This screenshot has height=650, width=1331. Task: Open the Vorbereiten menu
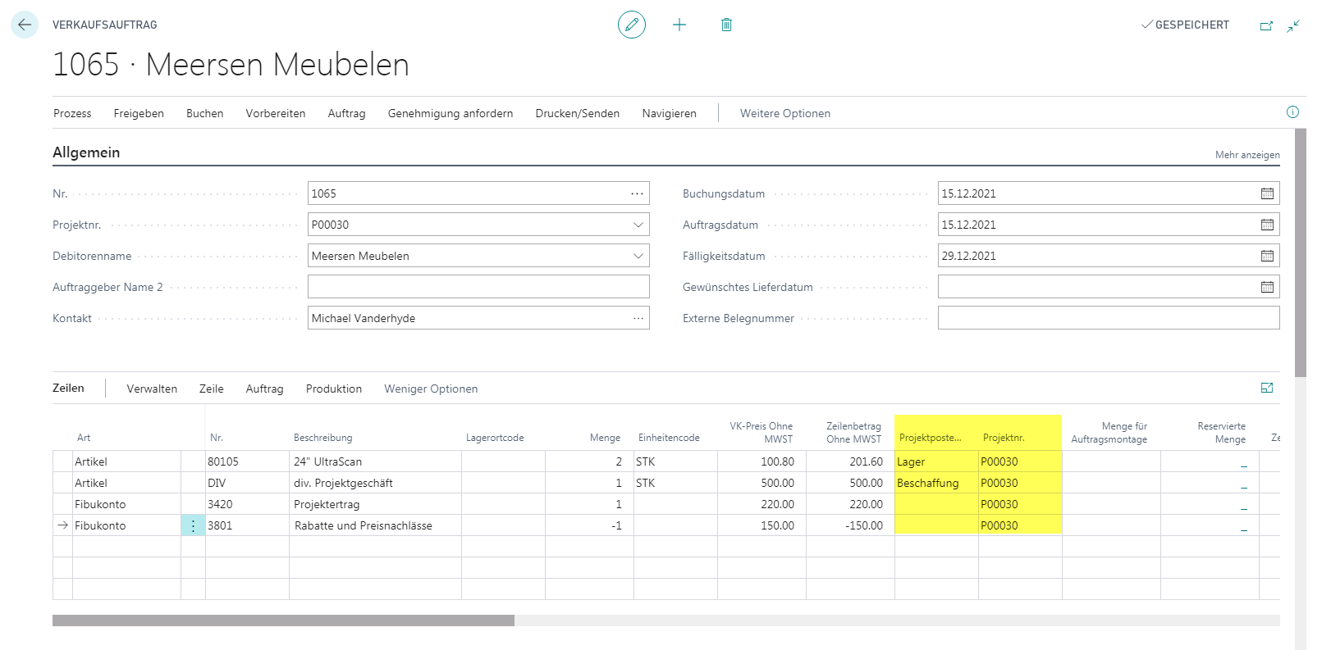pyautogui.click(x=276, y=113)
